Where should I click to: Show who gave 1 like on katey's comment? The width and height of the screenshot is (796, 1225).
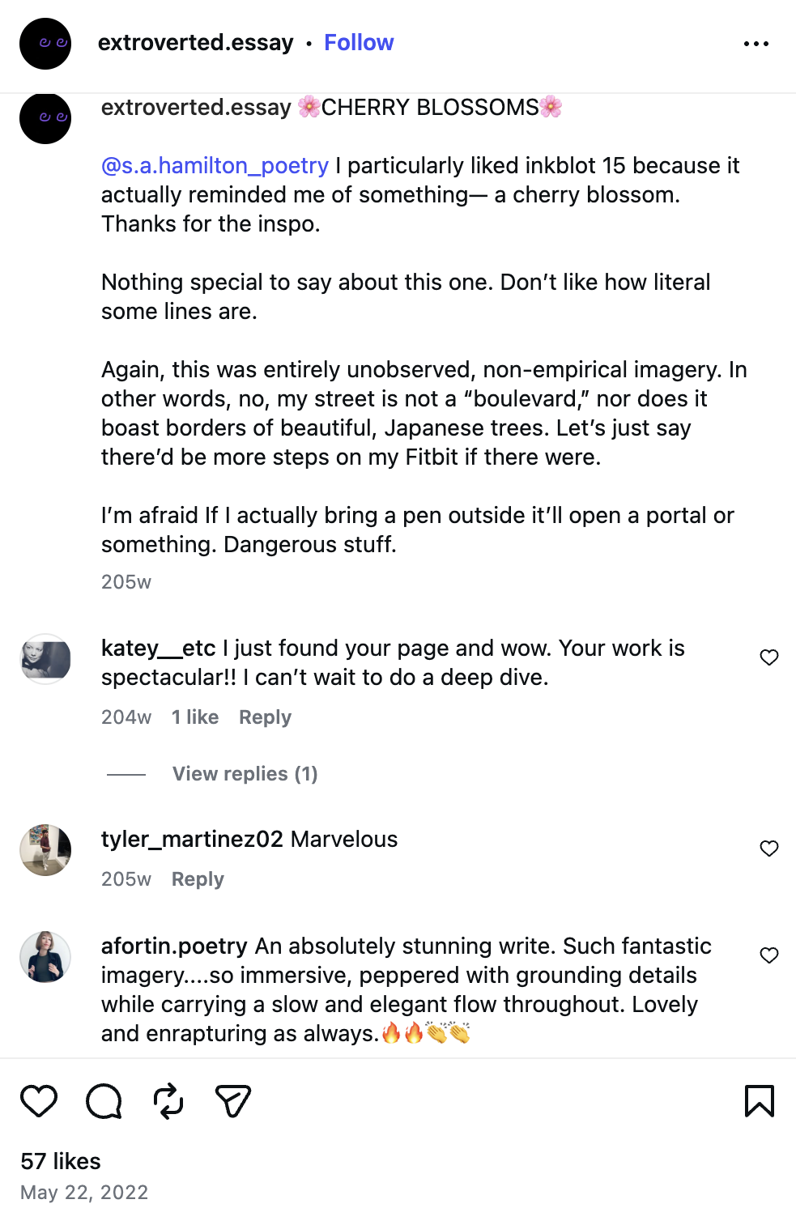195,717
